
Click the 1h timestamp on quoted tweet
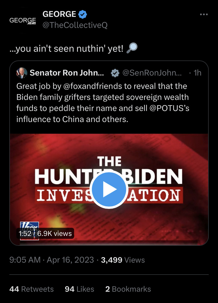tap(197, 73)
